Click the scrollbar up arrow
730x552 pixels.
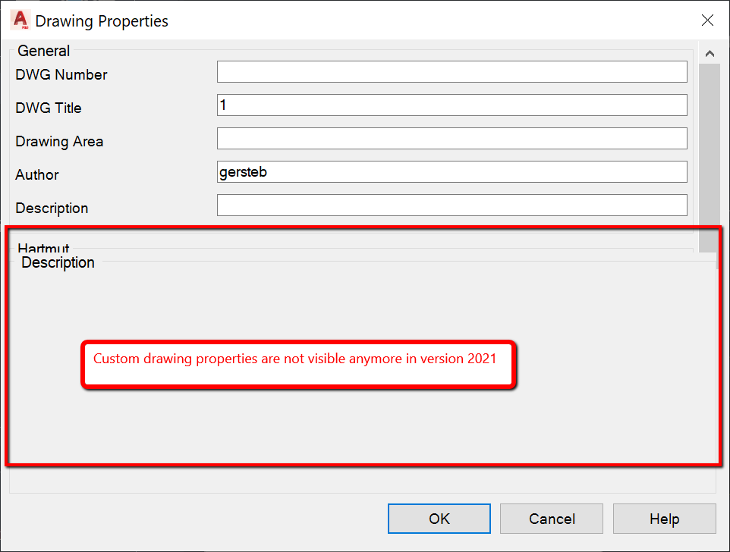pyautogui.click(x=710, y=53)
